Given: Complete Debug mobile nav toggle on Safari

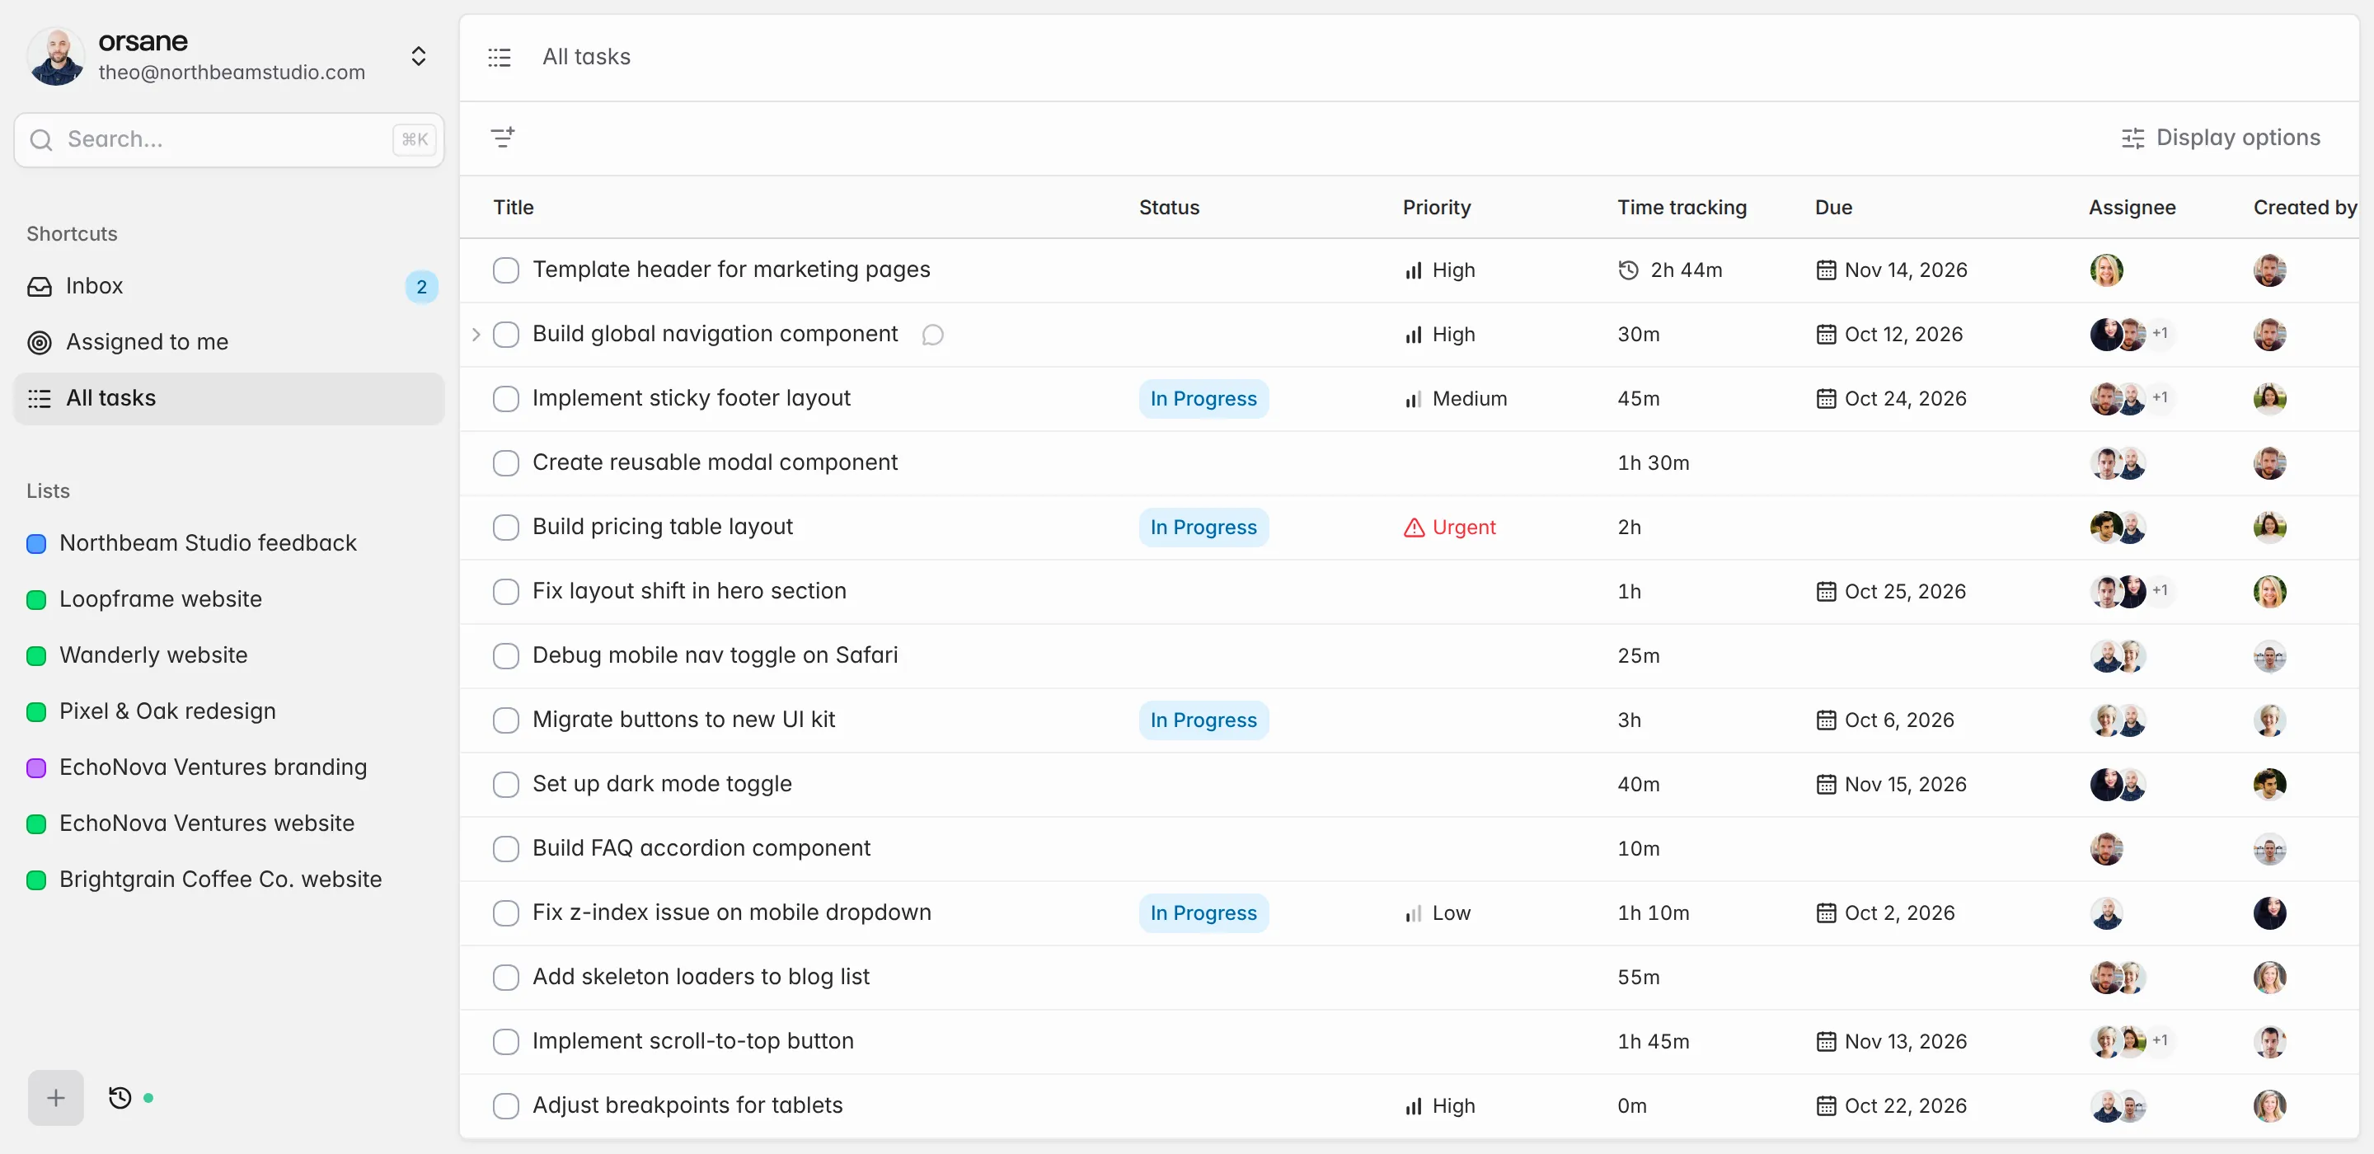Looking at the screenshot, I should [x=506, y=656].
